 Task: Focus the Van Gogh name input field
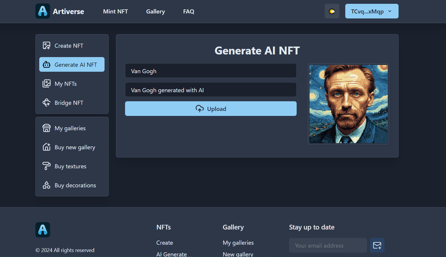[211, 71]
